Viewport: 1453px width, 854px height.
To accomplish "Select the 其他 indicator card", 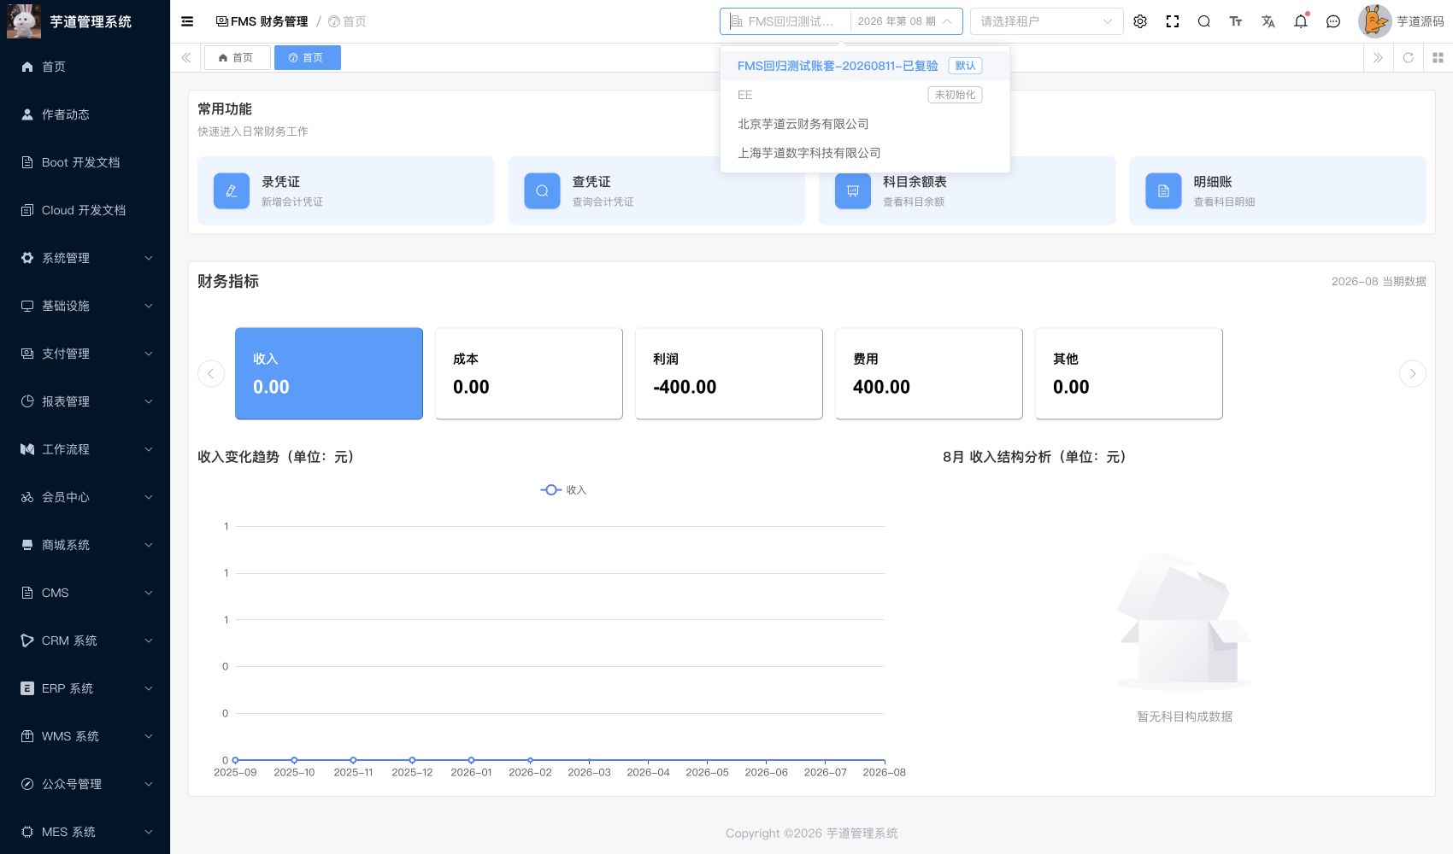I will [1129, 373].
